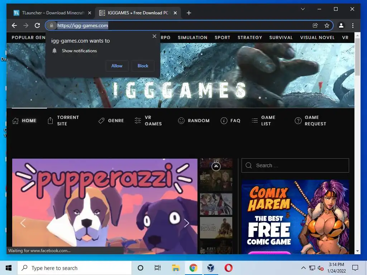Open the ROME game thumbnail
Screen dimensions: 367x275
216,227
